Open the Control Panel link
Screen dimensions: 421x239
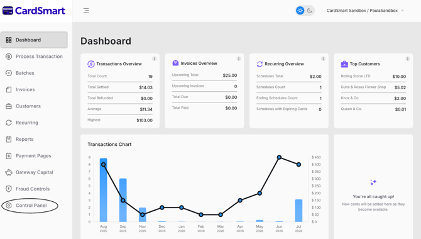point(31,206)
